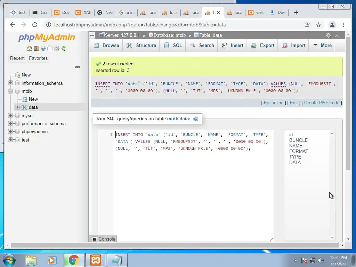356x267 pixels.
Task: Open the Recent tables button
Action: (x=17, y=58)
